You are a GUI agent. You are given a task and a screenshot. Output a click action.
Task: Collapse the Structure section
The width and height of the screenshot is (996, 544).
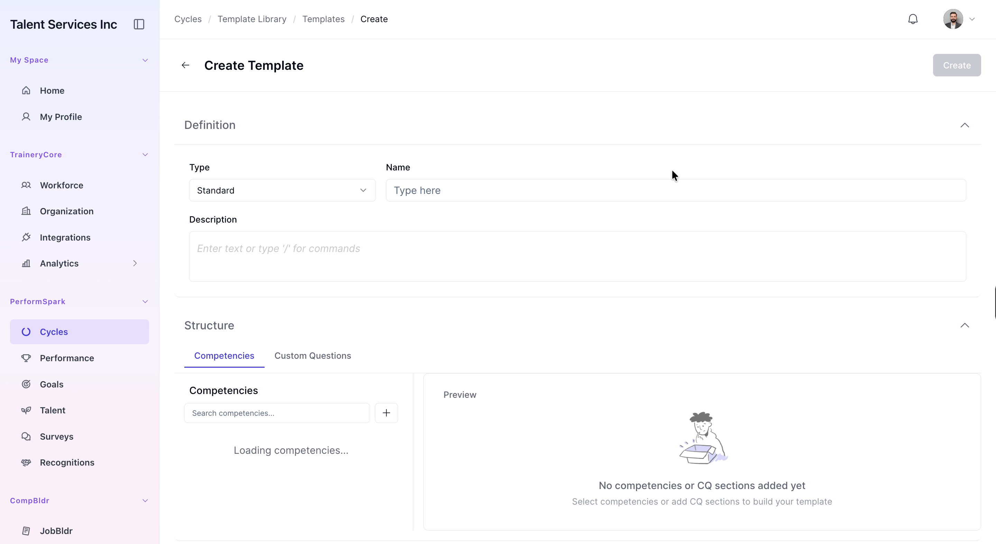(x=965, y=325)
